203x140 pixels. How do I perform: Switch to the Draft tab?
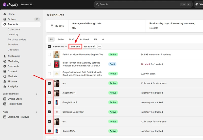pyautogui.click(x=72, y=39)
